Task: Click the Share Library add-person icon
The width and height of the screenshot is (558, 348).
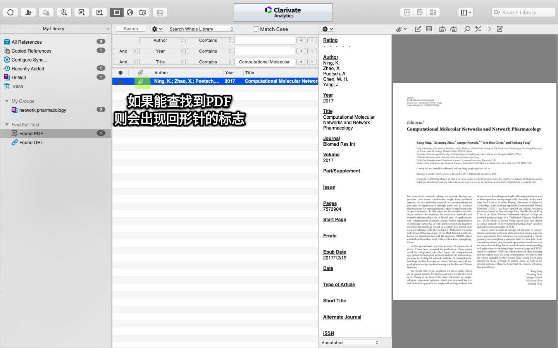Action: (x=28, y=12)
